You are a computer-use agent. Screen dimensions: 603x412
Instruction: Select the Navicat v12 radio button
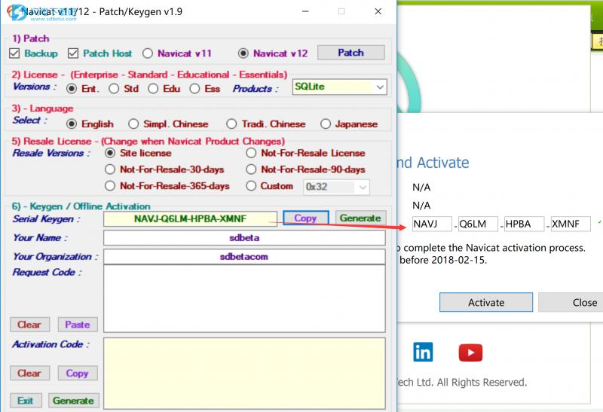point(243,53)
